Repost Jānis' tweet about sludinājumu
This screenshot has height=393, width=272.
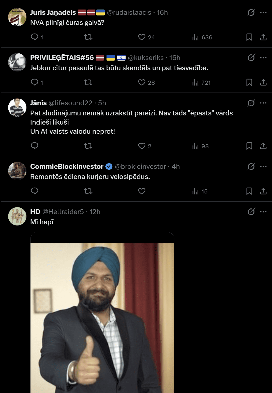coord(88,146)
